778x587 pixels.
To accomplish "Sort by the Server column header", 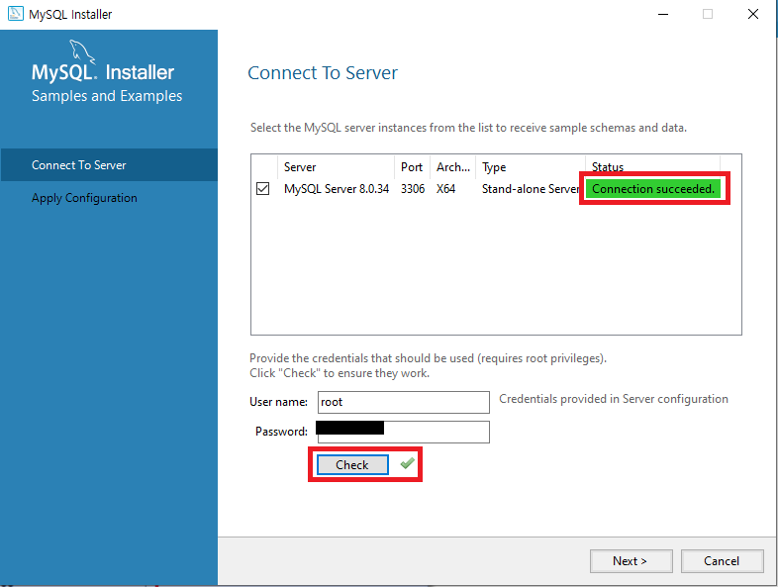I will (x=336, y=167).
